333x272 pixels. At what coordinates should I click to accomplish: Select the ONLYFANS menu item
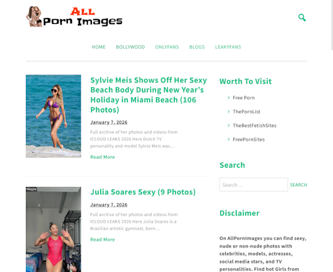(x=167, y=47)
